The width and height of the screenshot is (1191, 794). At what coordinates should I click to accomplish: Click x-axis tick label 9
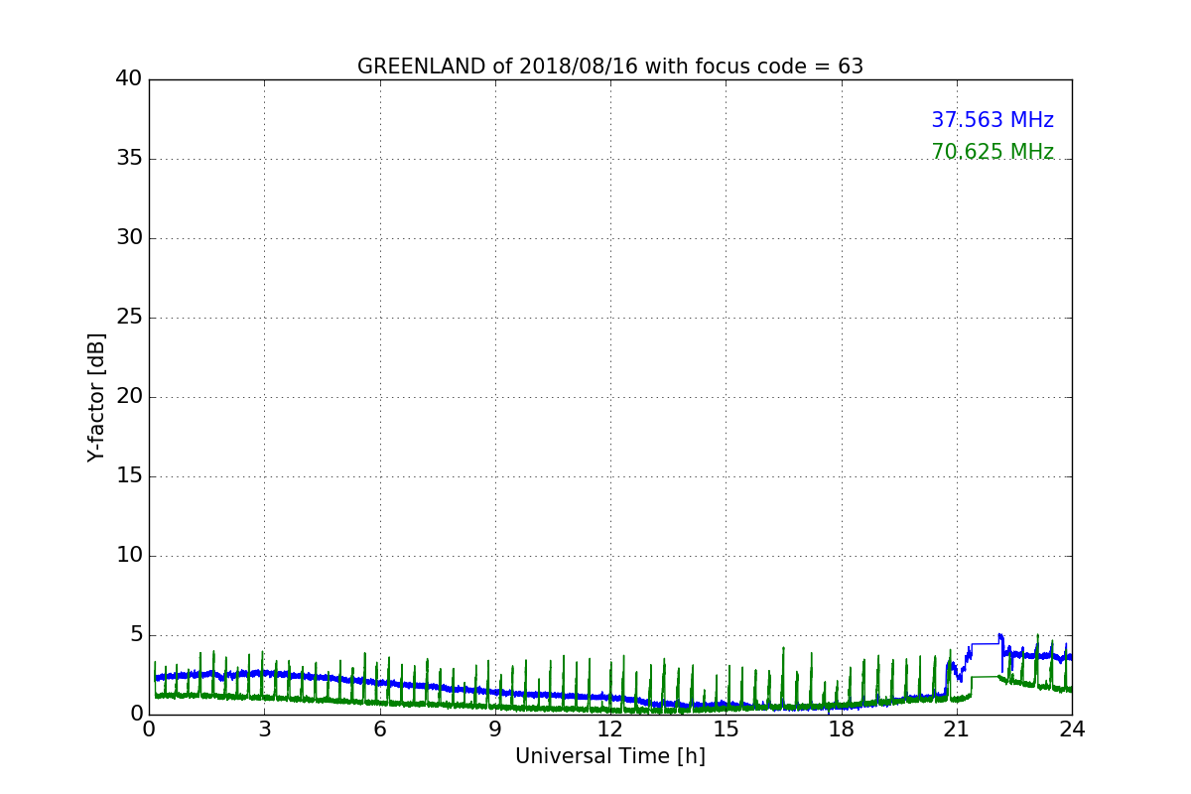pyautogui.click(x=495, y=728)
